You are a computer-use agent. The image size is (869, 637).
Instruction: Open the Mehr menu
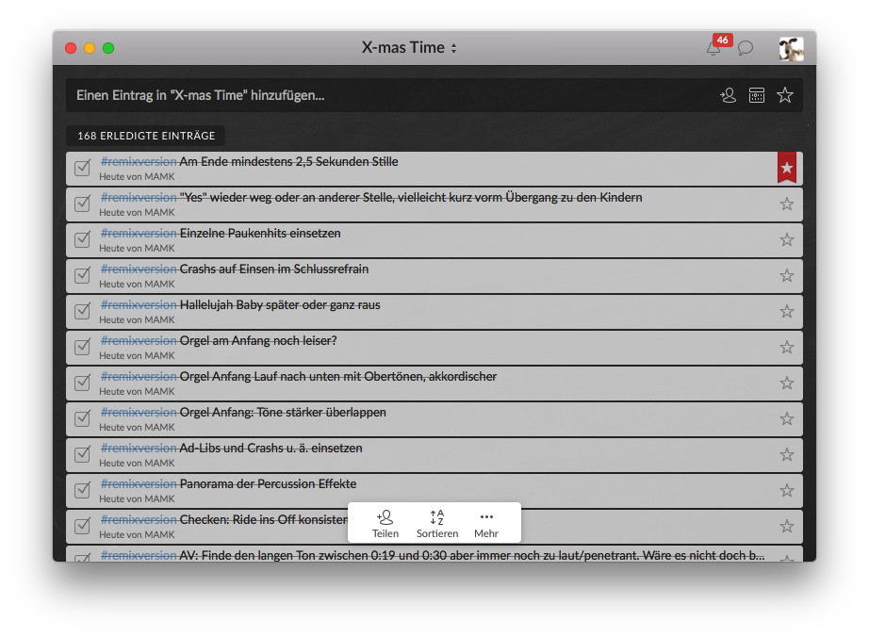[x=486, y=523]
